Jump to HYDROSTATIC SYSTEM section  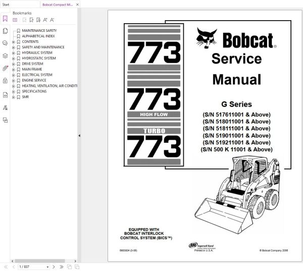point(39,59)
